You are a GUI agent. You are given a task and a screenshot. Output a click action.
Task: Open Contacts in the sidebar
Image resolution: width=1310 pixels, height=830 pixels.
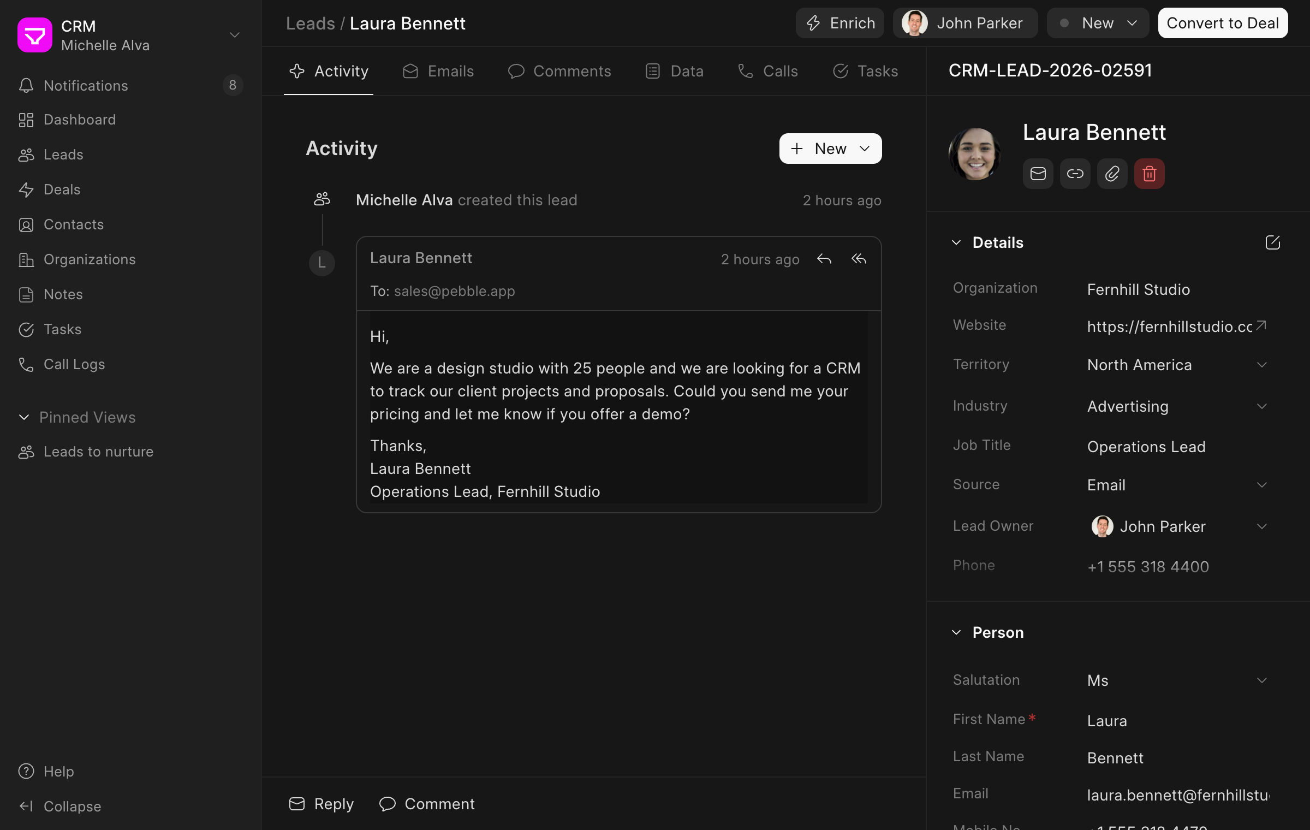pyautogui.click(x=131, y=224)
